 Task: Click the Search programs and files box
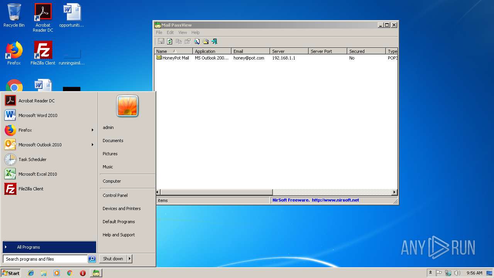click(x=45, y=259)
